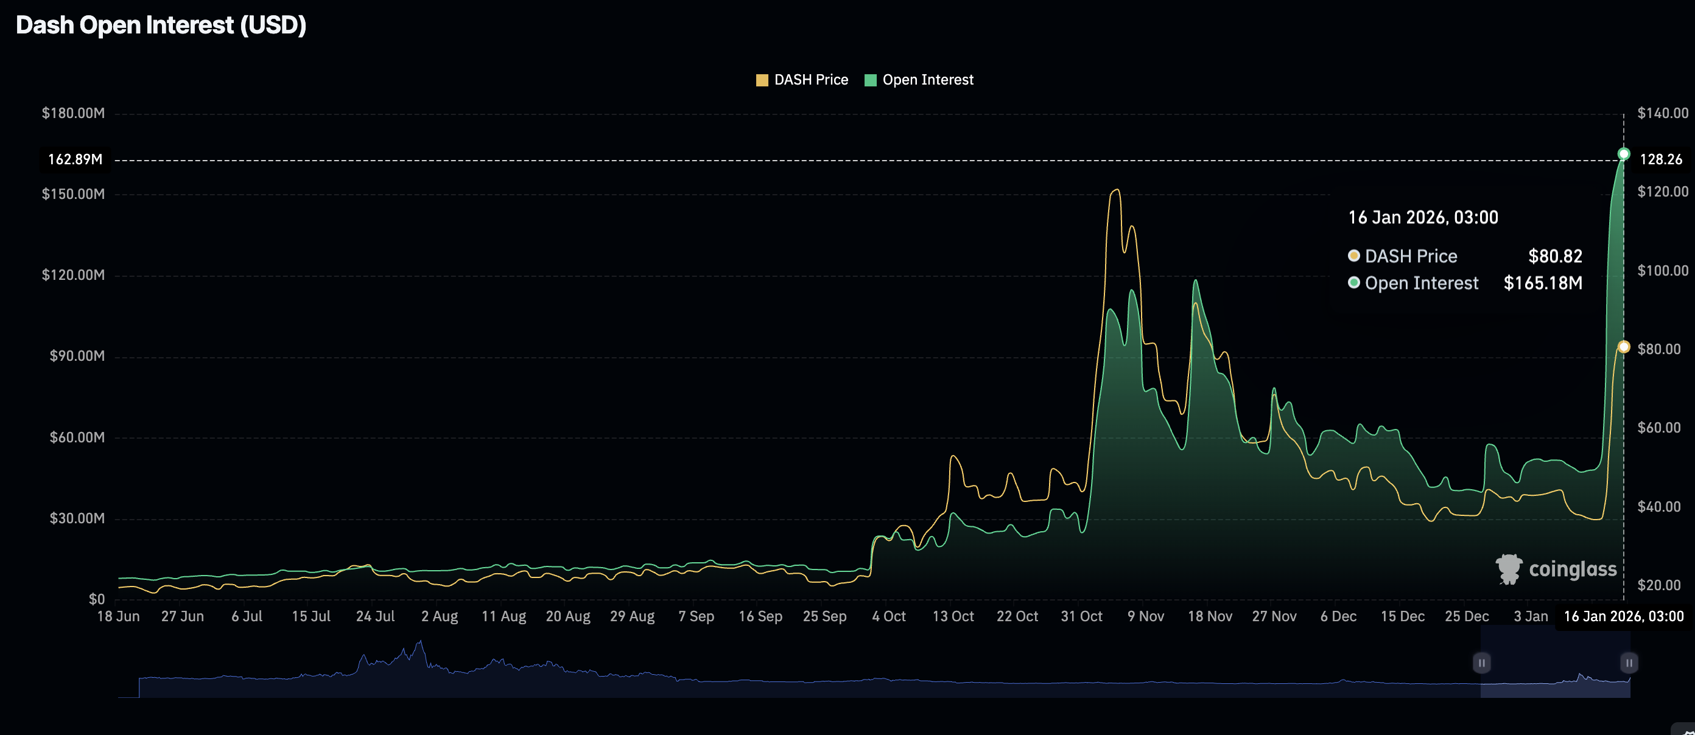1695x735 pixels.
Task: Click the yellow DASH Price data point marker
Action: coord(1623,347)
